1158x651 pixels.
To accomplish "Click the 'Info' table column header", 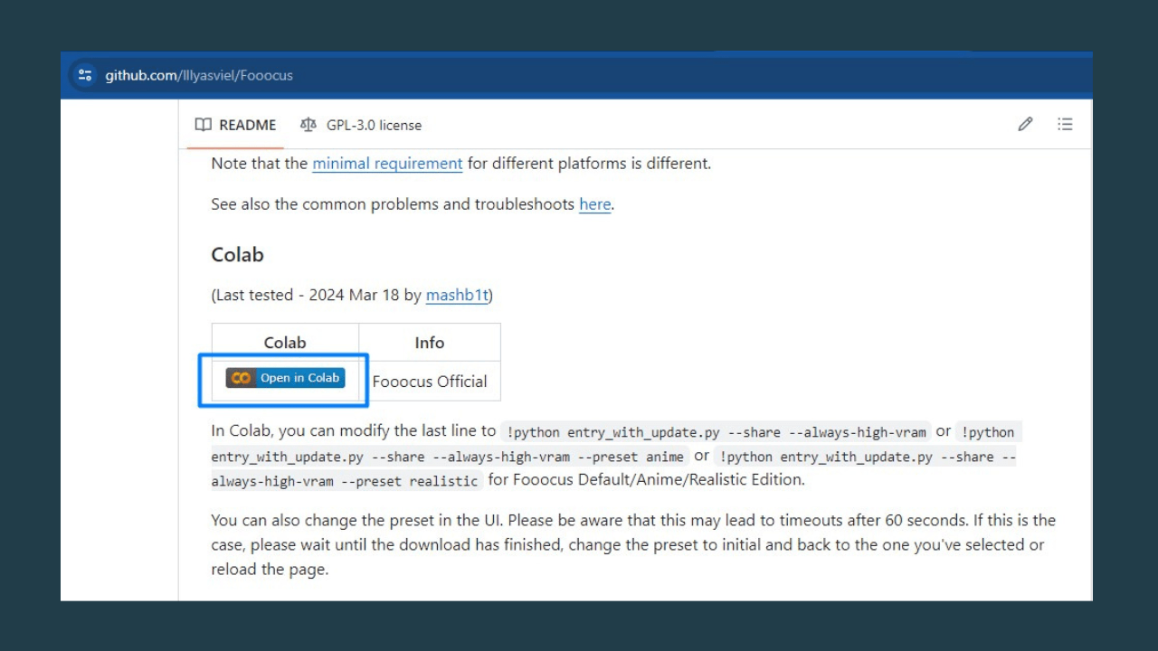I will 430,343.
